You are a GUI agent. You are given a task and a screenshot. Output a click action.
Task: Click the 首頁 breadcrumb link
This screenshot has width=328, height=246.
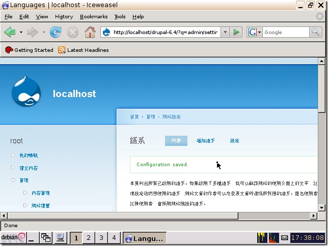[x=134, y=117]
